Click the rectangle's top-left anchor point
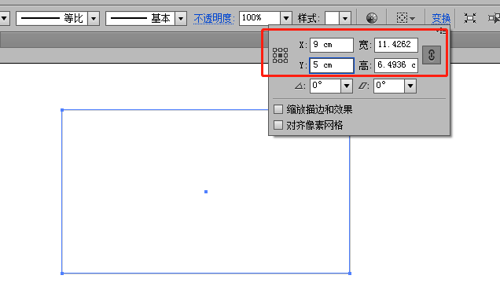This screenshot has width=500, height=290. pos(62,110)
